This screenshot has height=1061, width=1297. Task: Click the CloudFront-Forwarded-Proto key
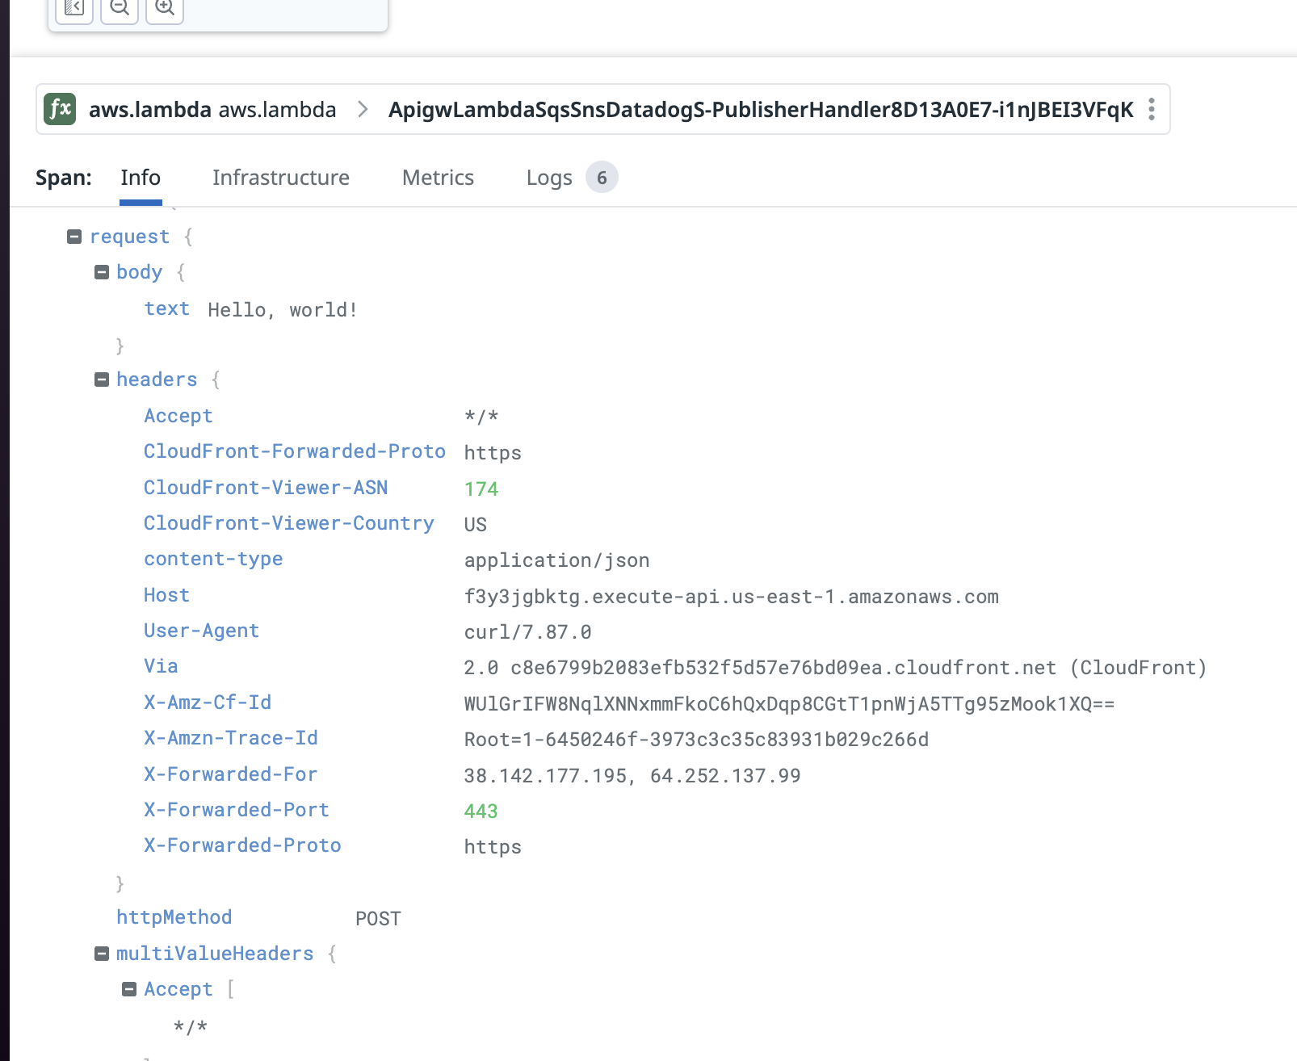295,451
